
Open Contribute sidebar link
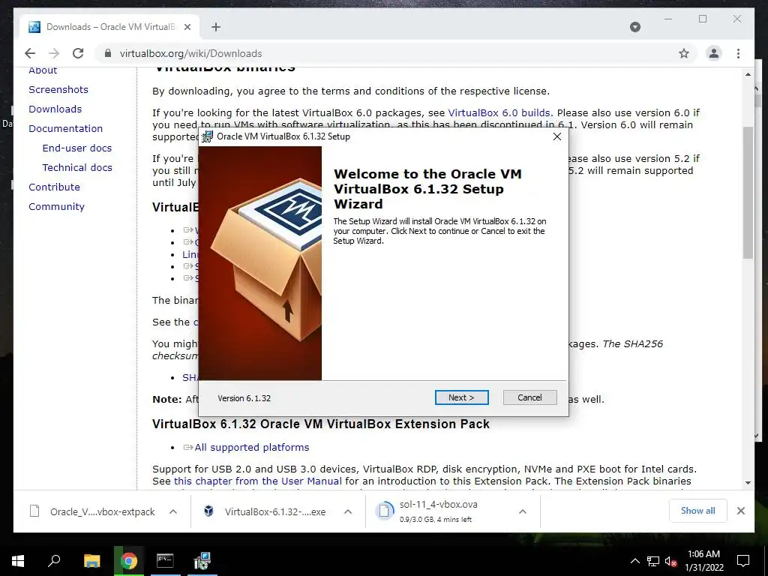point(54,187)
